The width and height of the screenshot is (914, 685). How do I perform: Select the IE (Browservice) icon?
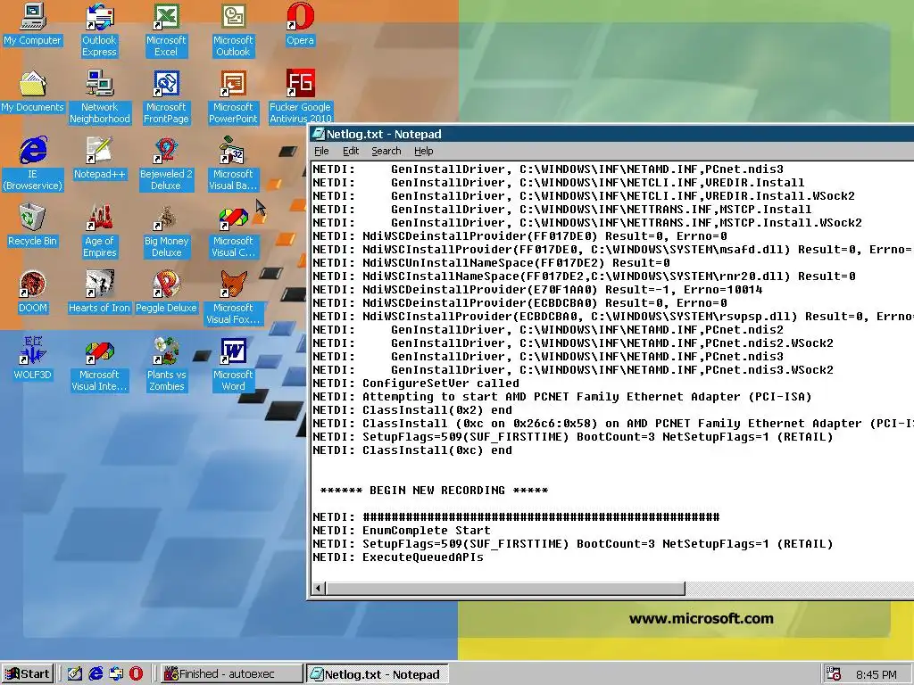tap(33, 164)
